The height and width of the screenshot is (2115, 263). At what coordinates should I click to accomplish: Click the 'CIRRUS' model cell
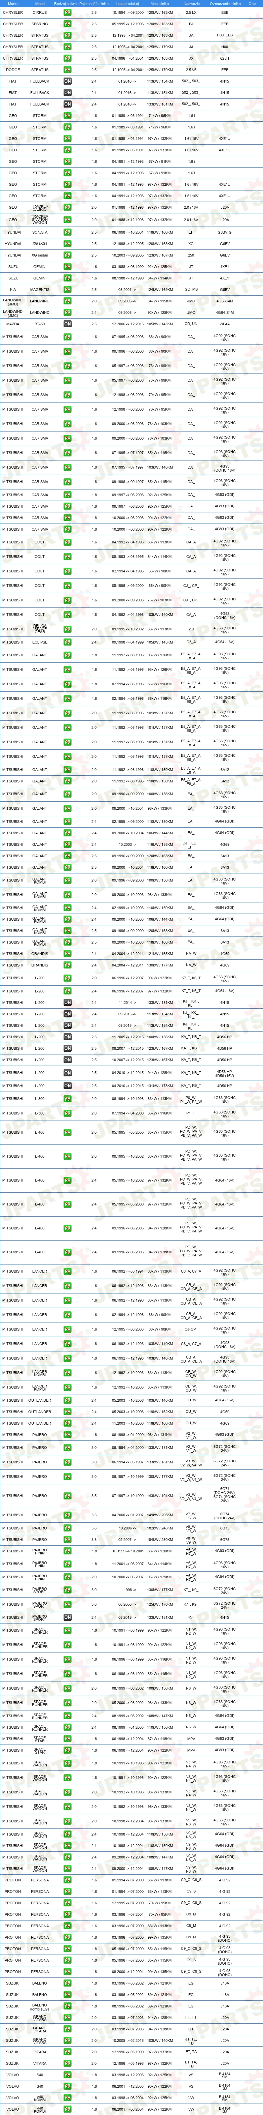(x=39, y=13)
